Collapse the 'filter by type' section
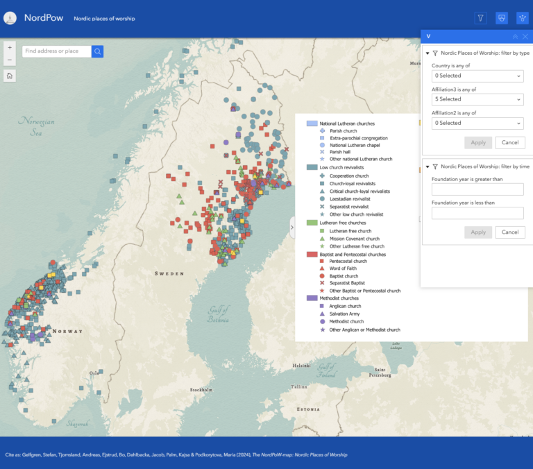This screenshot has height=469, width=533. pos(428,53)
